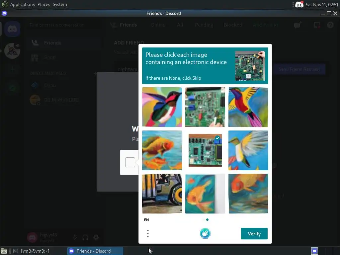Switch to the vm3@vm3 terminal taskbar item
The width and height of the screenshot is (340, 255).
point(32,251)
